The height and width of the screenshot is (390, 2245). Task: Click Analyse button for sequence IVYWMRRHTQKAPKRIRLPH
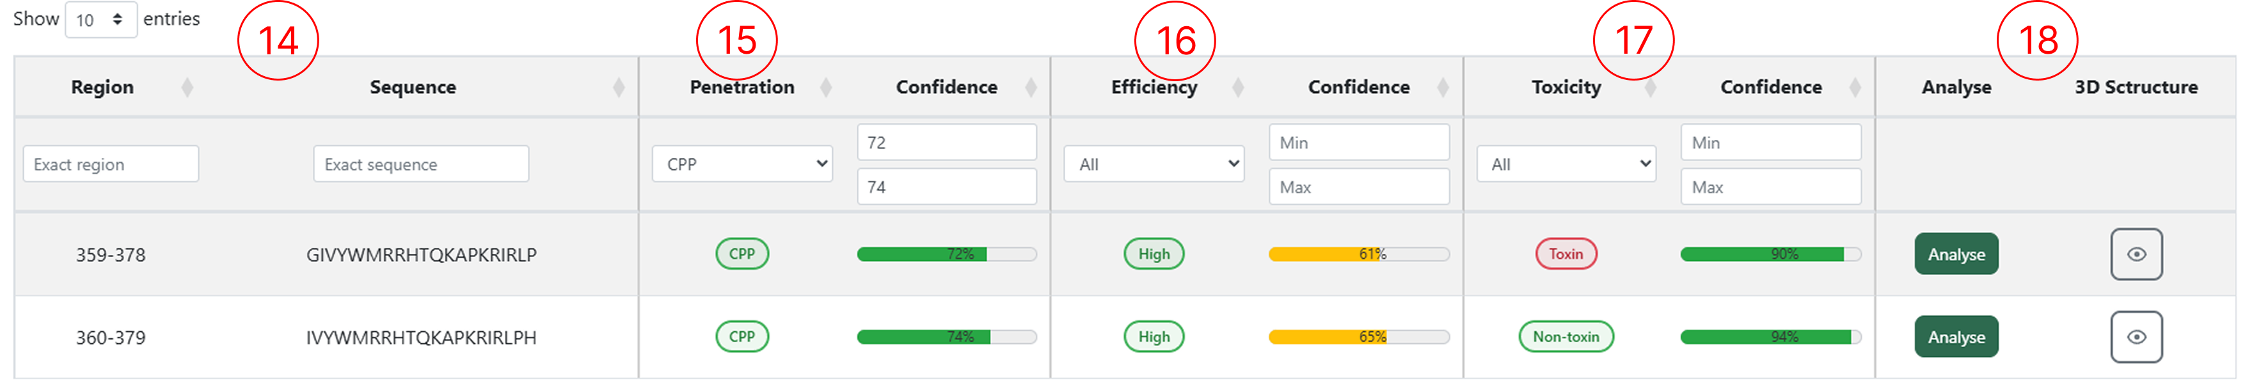click(x=1956, y=337)
